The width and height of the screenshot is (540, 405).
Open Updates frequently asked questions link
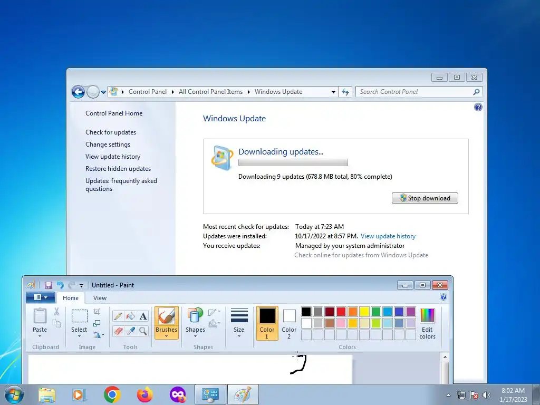coord(121,185)
